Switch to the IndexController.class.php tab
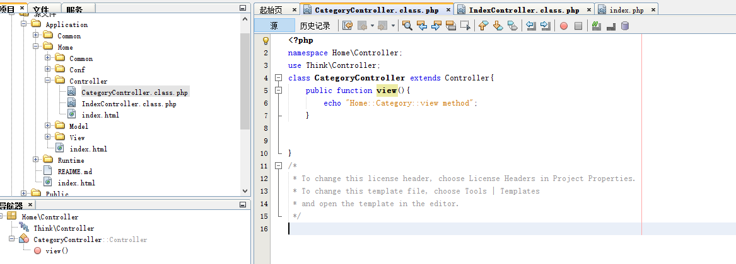Image resolution: width=736 pixels, height=264 pixels. point(523,10)
